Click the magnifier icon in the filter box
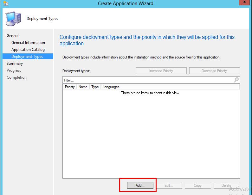 tap(236, 80)
